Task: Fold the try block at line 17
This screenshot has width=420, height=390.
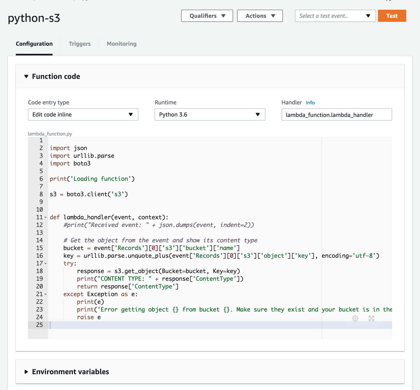Action: pyautogui.click(x=46, y=263)
